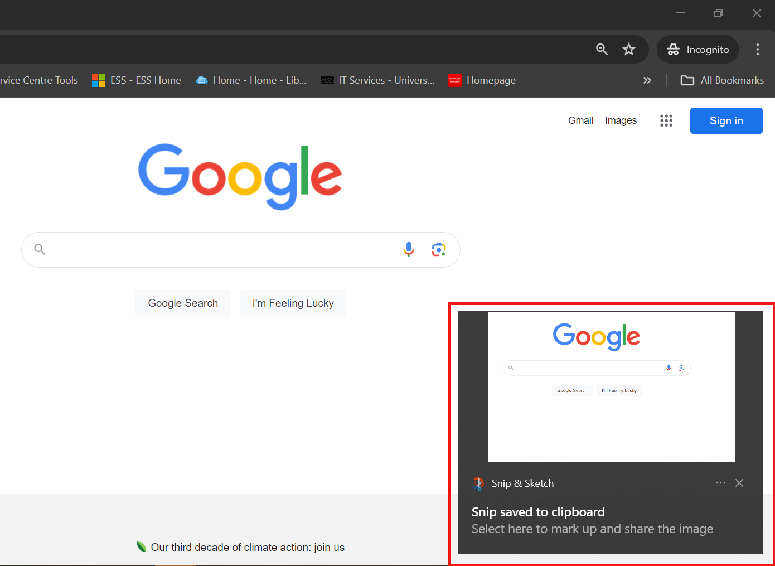Viewport: 775px width, 566px height.
Task: Click inside the Google search box
Action: click(x=241, y=250)
